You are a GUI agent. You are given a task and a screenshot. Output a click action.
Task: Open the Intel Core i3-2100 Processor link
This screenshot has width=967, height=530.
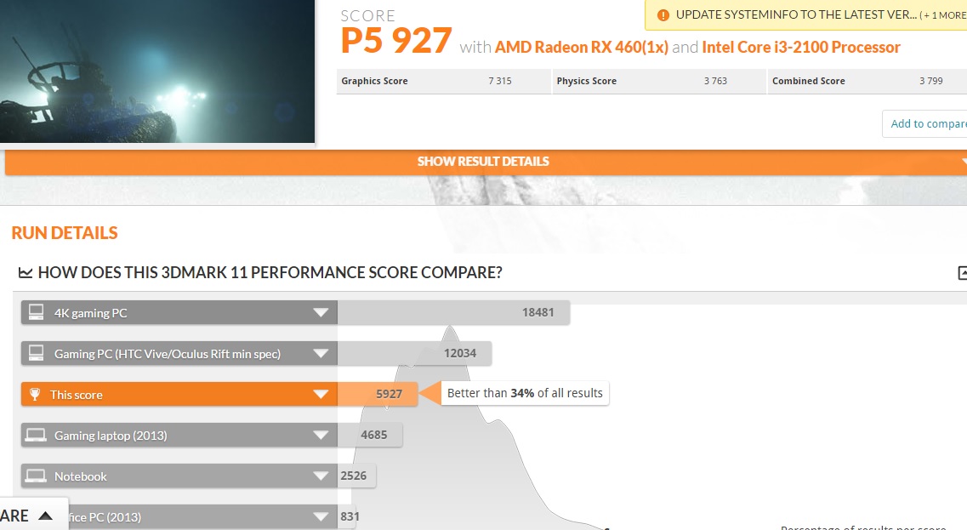[x=801, y=48]
